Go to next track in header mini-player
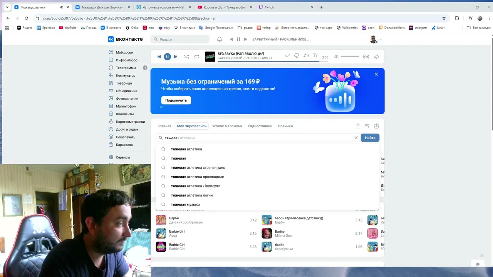Viewport: 493px width, 277px height. click(246, 39)
